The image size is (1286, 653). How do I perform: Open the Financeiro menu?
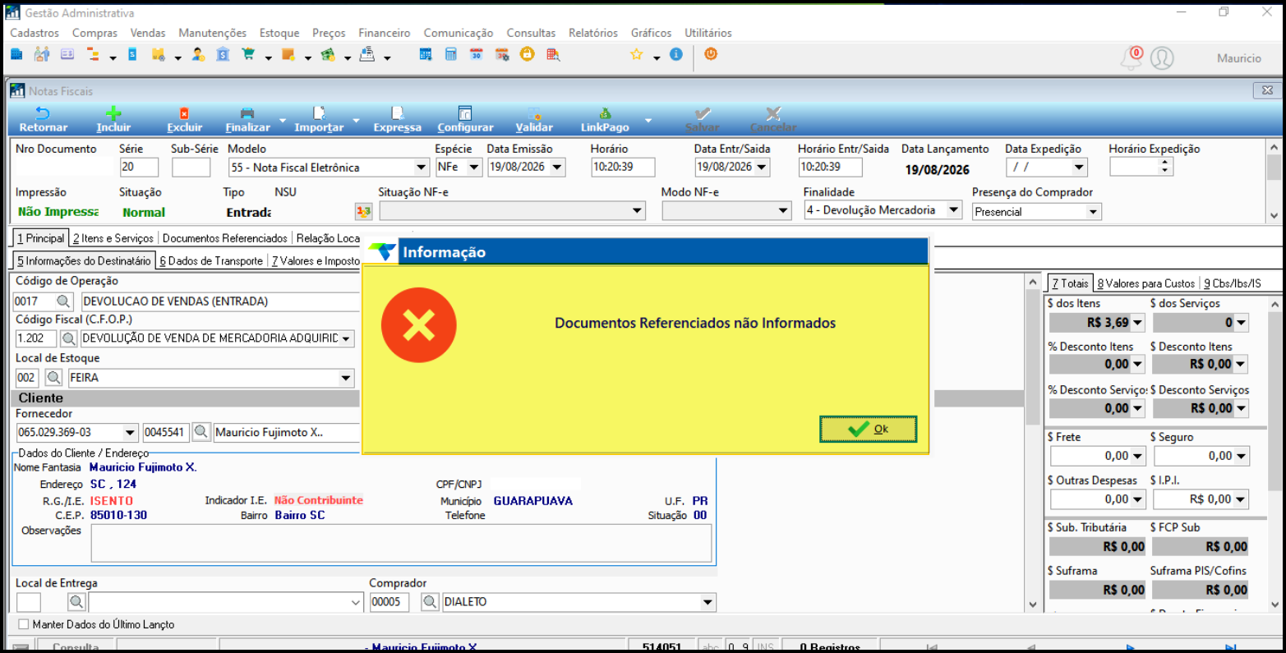pyautogui.click(x=384, y=33)
